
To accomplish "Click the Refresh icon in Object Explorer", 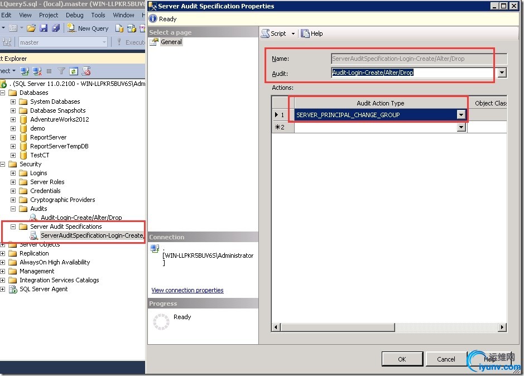I will coord(74,71).
